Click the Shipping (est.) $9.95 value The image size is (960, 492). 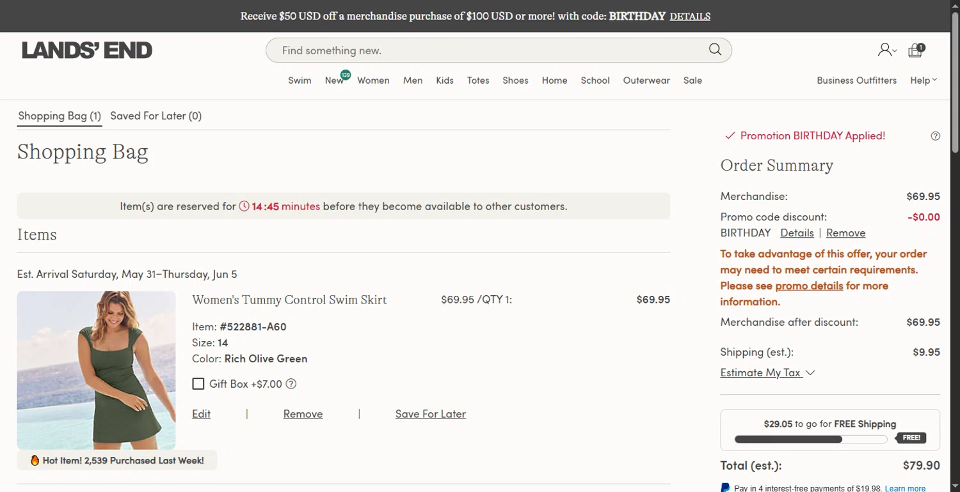tap(926, 352)
